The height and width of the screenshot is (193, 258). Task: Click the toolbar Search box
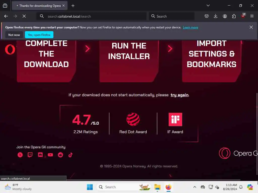pyautogui.click(x=172, y=16)
